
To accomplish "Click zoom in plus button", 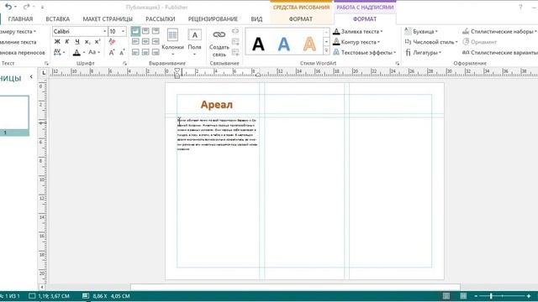I will coord(529,296).
